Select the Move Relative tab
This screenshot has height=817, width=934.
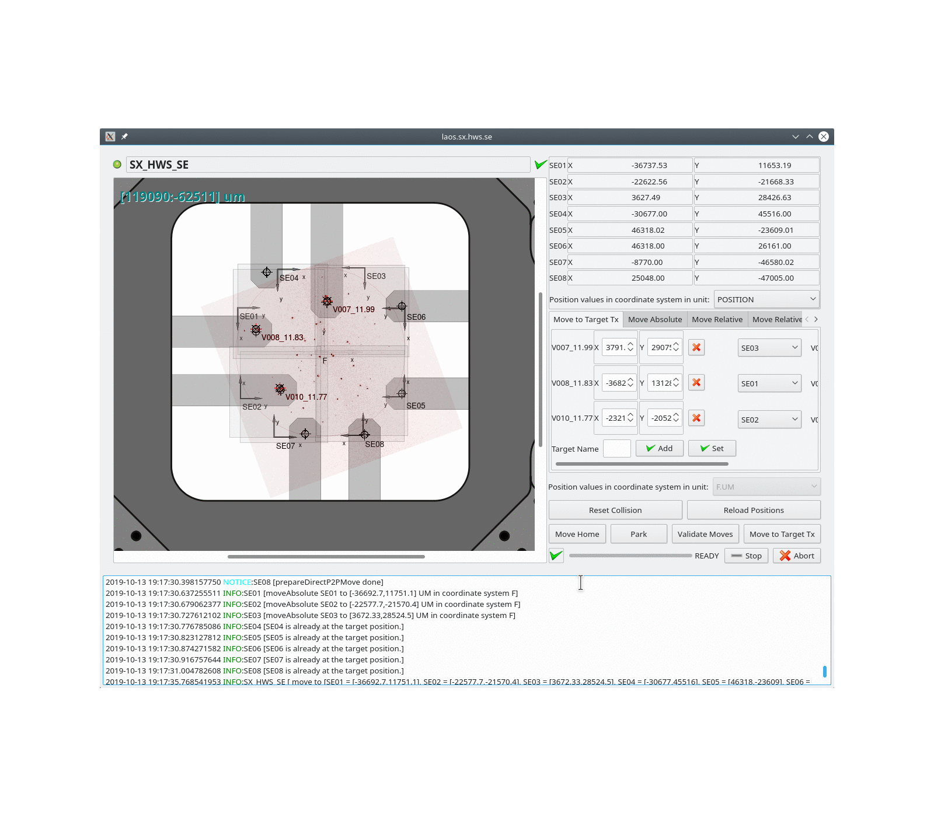point(717,319)
